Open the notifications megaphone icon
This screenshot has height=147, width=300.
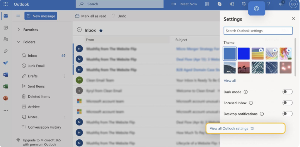[281, 4]
